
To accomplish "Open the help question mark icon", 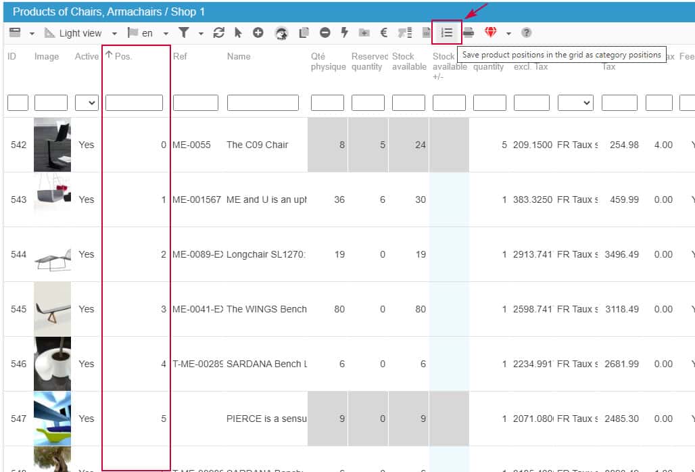I will click(x=527, y=32).
